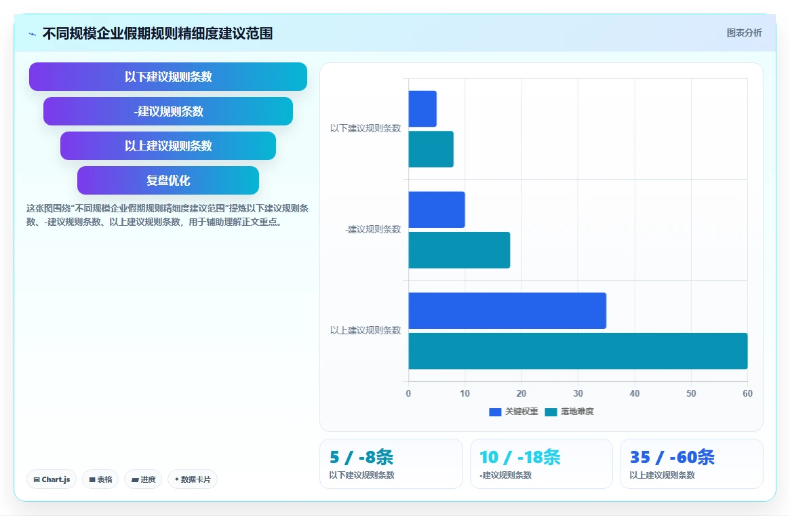Click the description paragraph starting with 这张图围绕
Viewport: 790px width, 516px height.
pos(167,215)
